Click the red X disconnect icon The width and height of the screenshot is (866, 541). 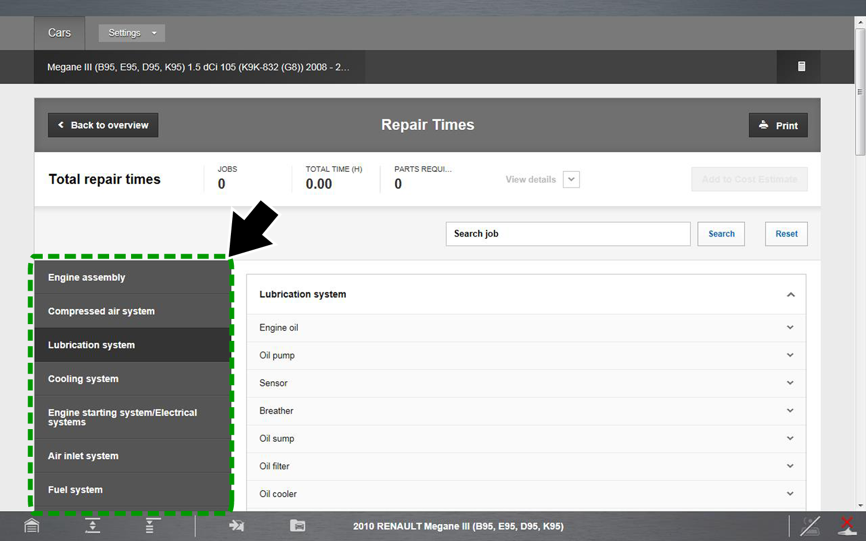[x=847, y=525]
